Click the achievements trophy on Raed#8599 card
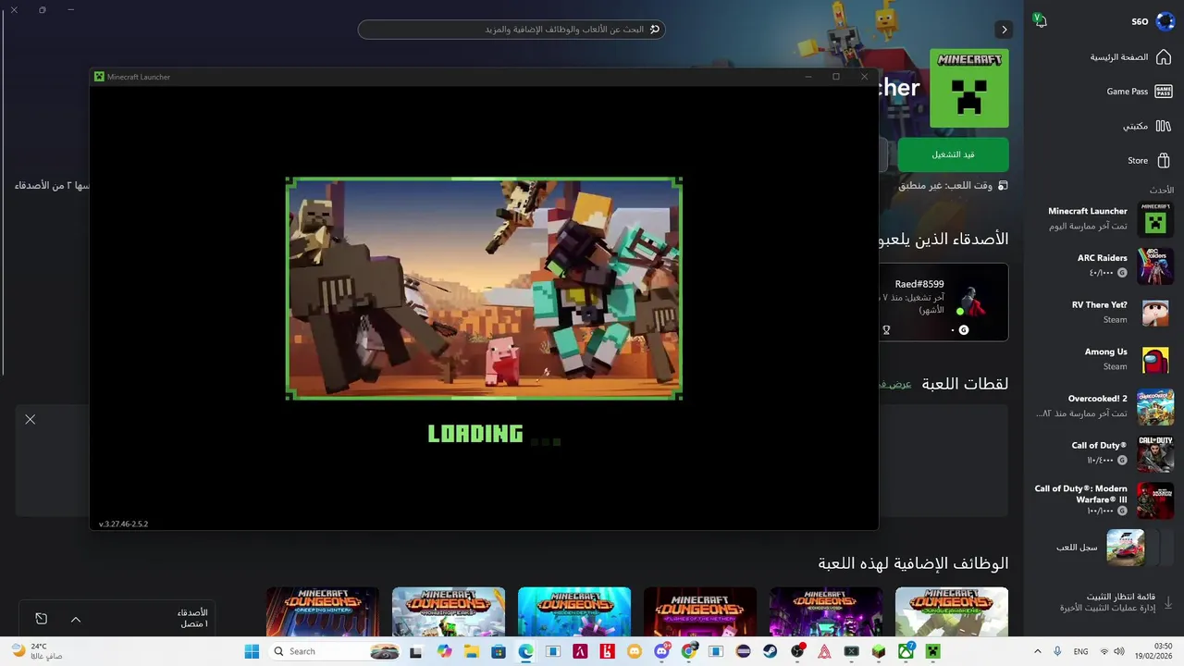Screen dimensions: 1184x666 (x=886, y=329)
